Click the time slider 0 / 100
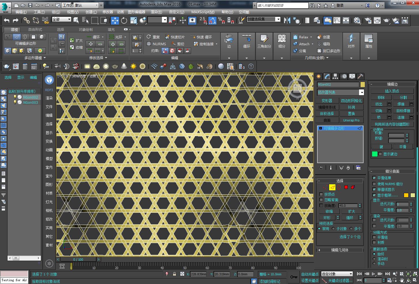 coord(78,259)
